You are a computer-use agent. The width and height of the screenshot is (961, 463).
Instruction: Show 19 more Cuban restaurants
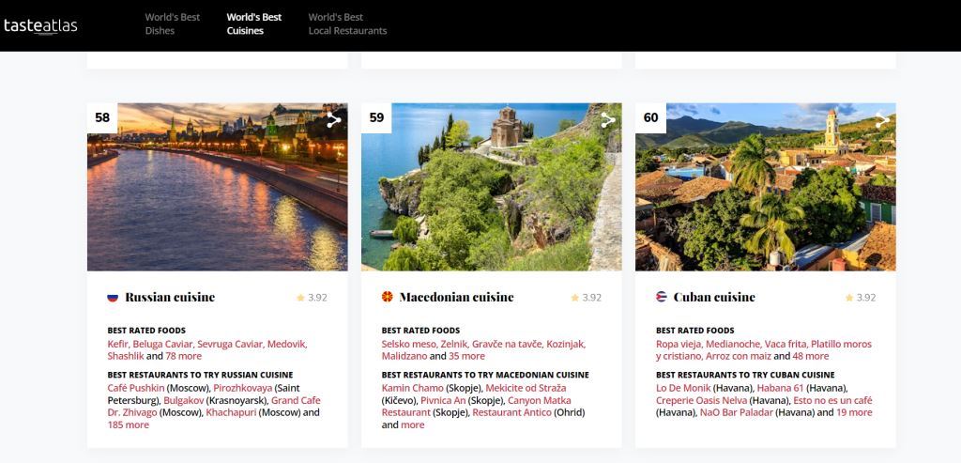point(854,412)
